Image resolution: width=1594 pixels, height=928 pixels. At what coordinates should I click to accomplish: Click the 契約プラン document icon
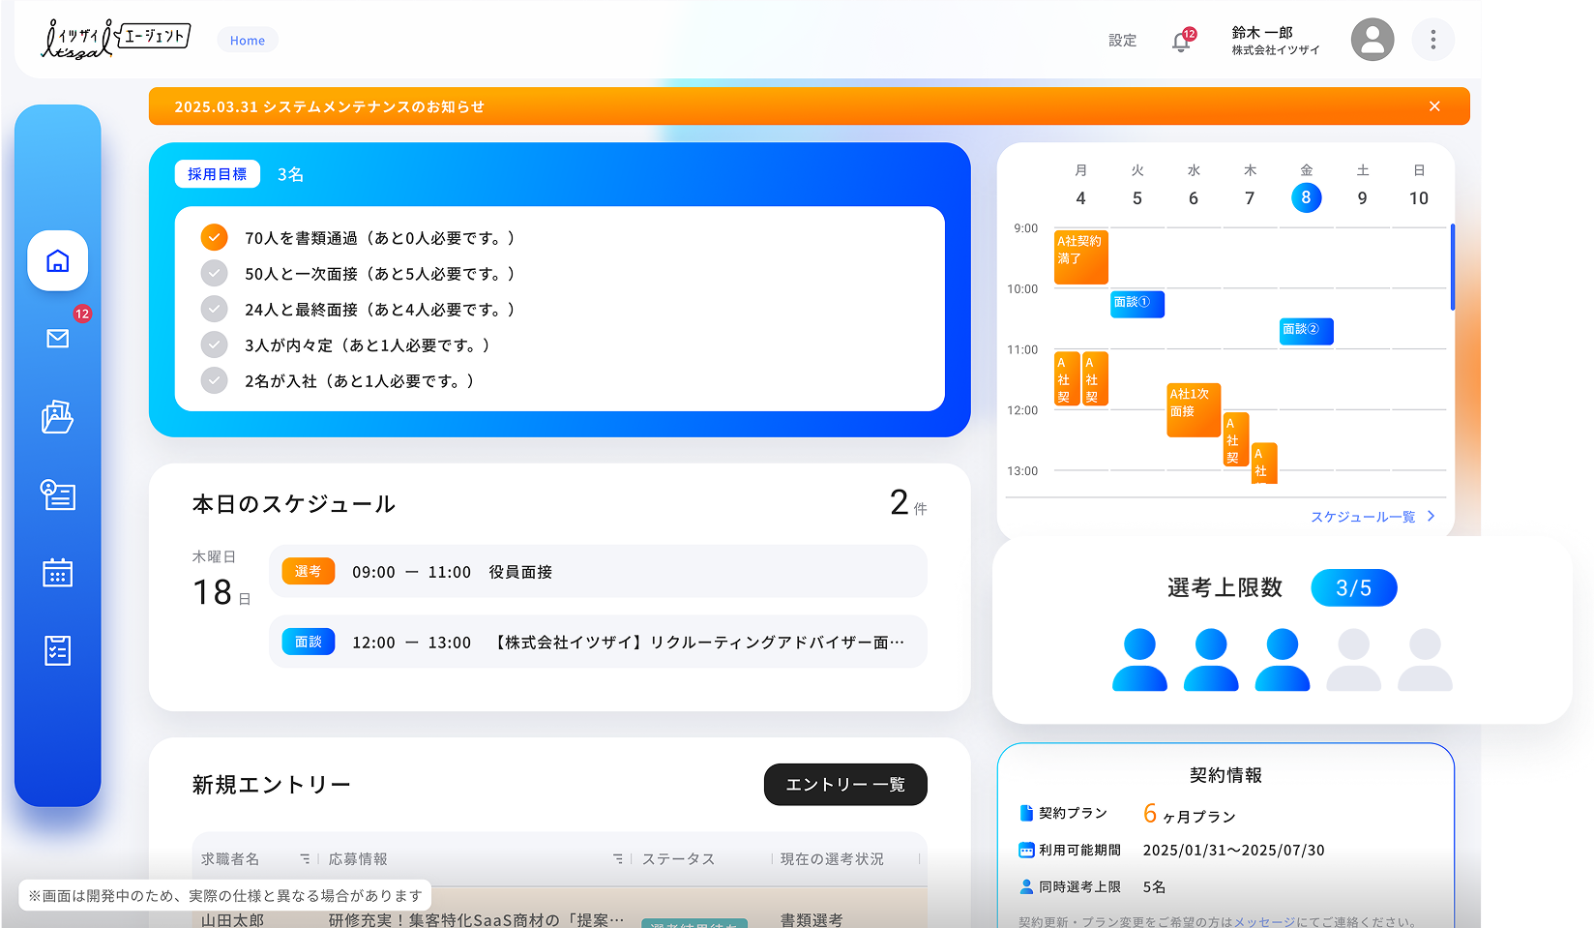(1026, 813)
